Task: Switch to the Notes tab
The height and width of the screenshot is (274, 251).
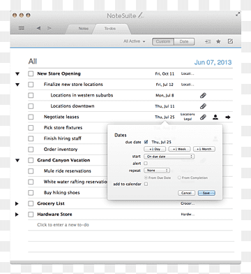Action: (x=83, y=29)
